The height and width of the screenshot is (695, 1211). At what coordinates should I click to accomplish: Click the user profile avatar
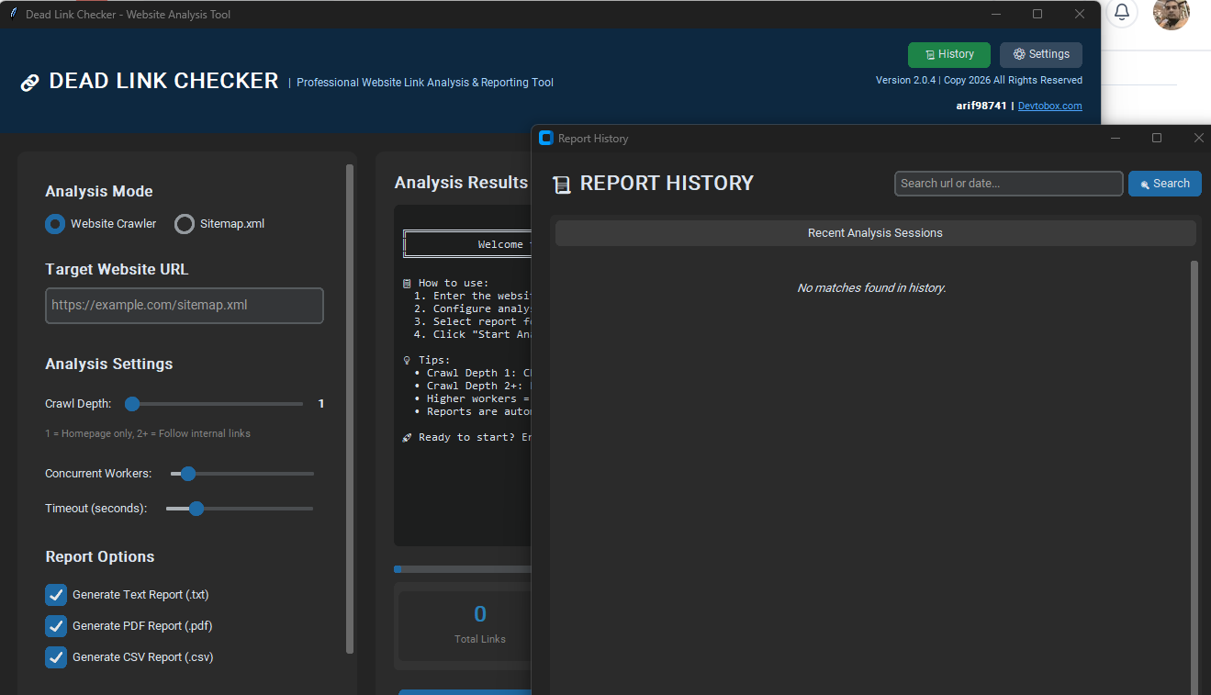pyautogui.click(x=1171, y=15)
